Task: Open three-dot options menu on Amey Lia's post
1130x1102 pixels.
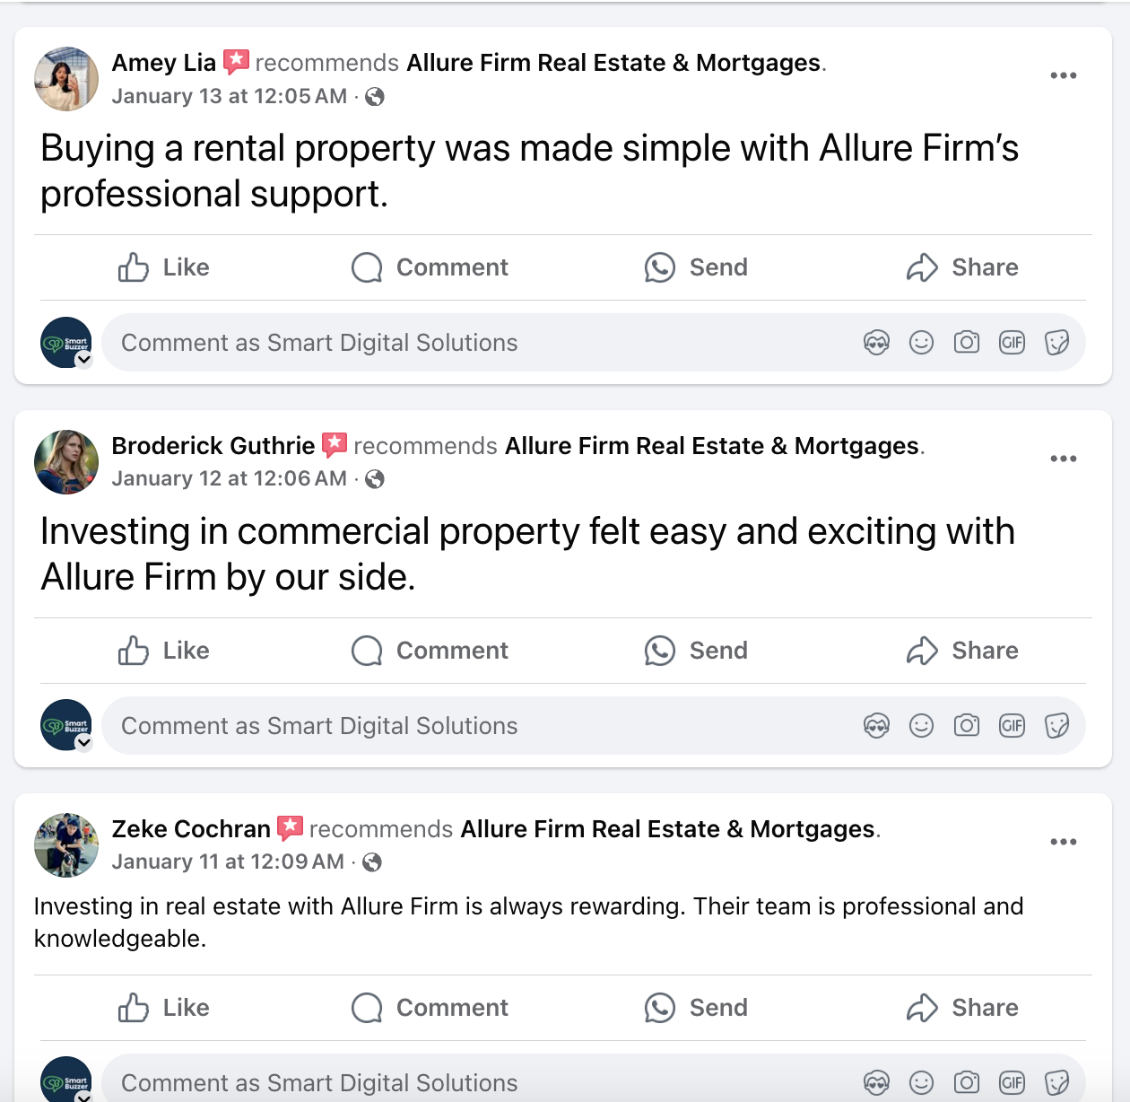Action: coord(1063,75)
